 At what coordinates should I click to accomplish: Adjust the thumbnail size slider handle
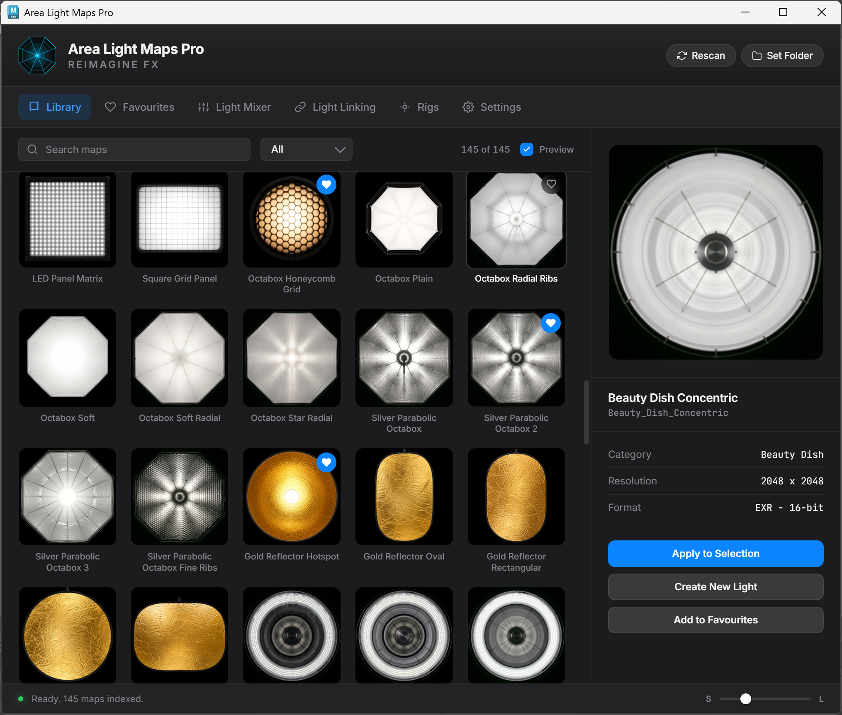pyautogui.click(x=746, y=699)
